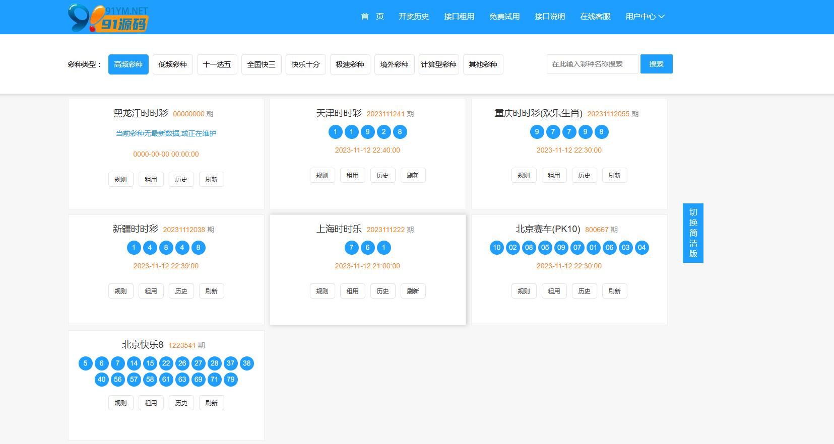834x444 pixels.
Task: View 规则 for 天津时时彩
Action: [x=323, y=175]
